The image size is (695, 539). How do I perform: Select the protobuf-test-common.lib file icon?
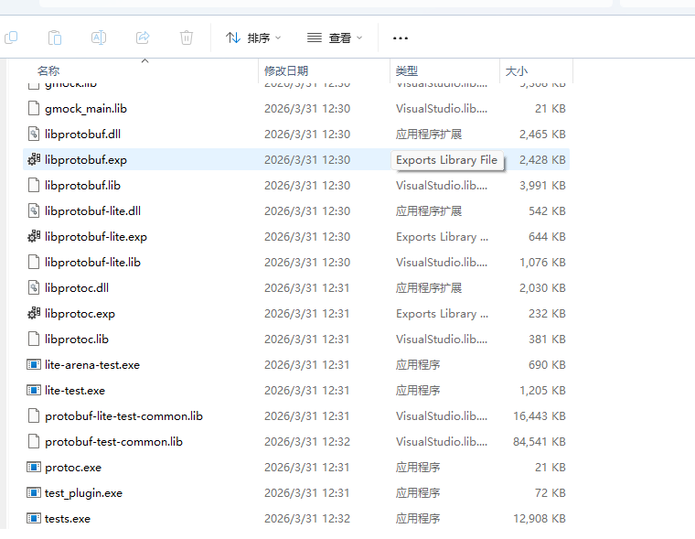click(34, 441)
